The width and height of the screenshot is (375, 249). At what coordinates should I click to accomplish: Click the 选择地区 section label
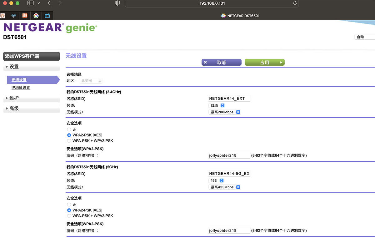coord(74,74)
